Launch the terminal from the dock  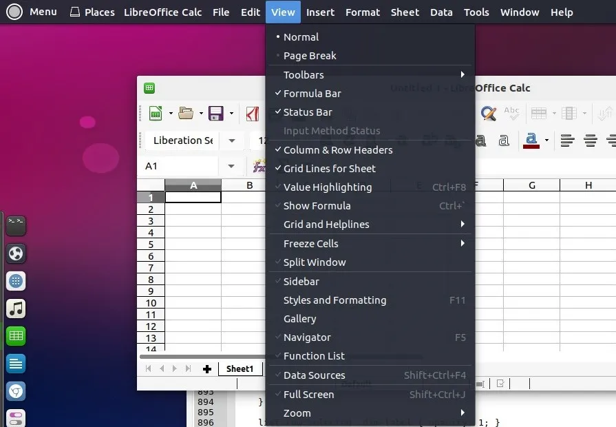(x=15, y=225)
